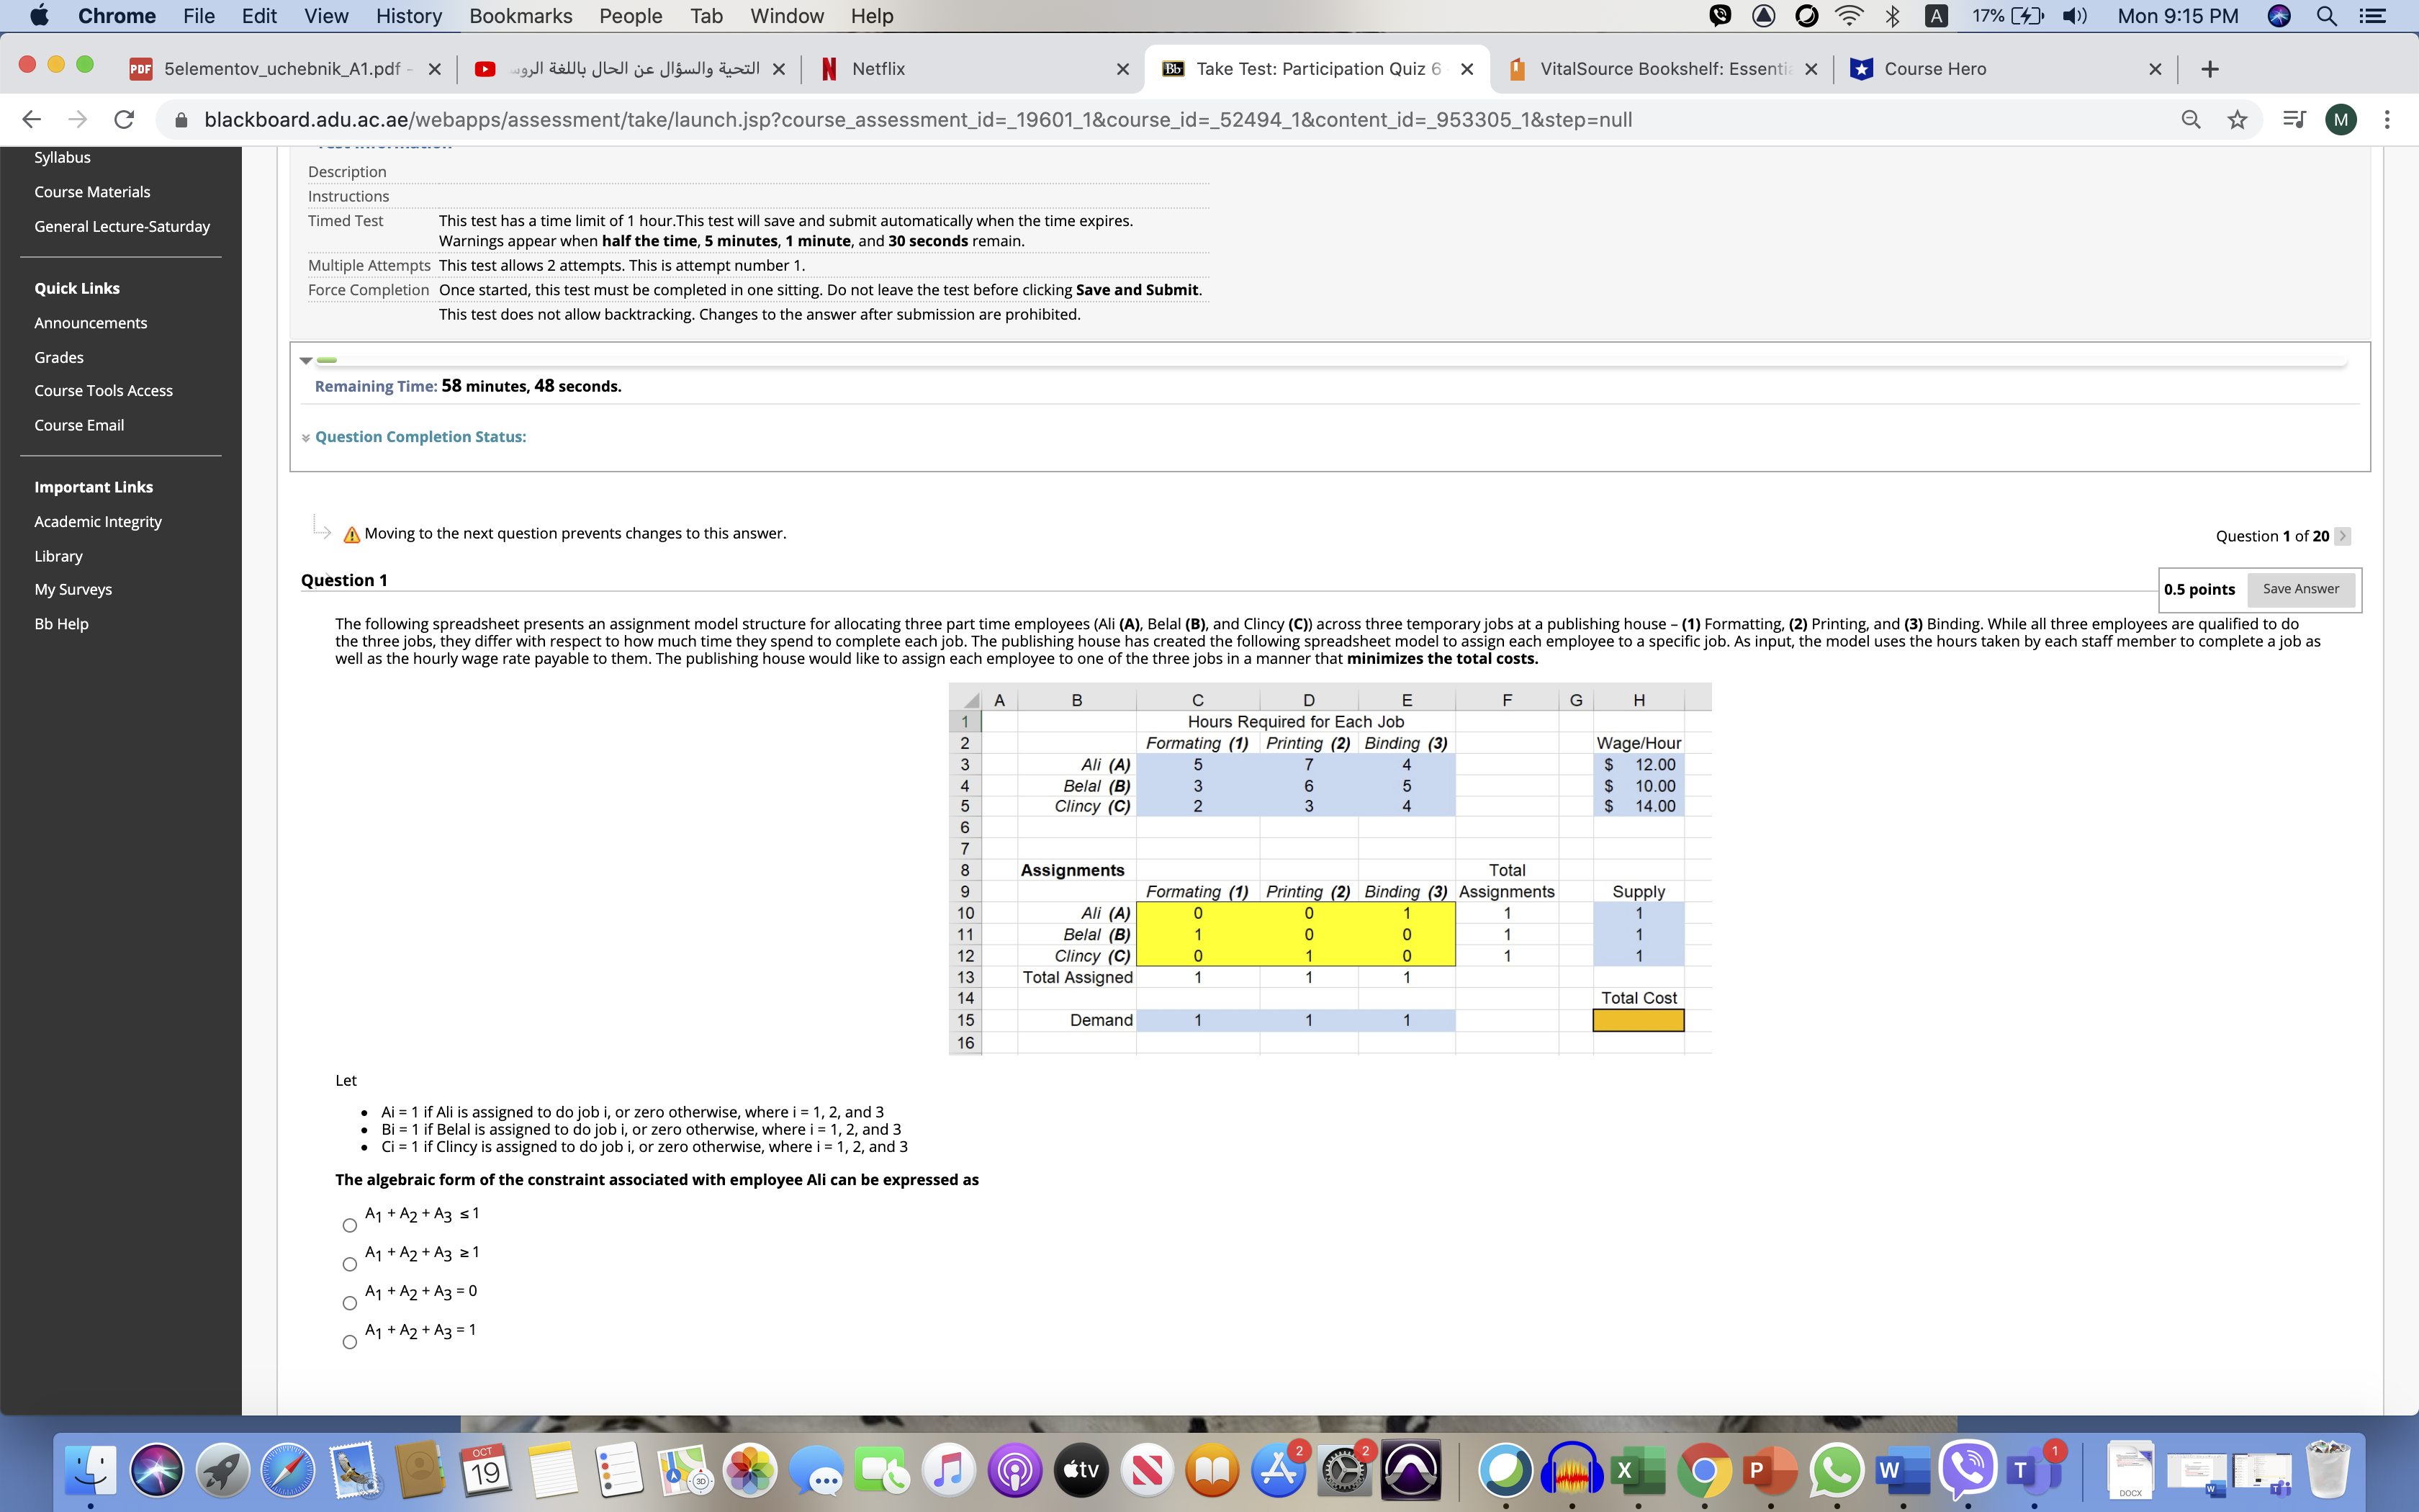Click the Chrome bookmark star icon

2236,119
